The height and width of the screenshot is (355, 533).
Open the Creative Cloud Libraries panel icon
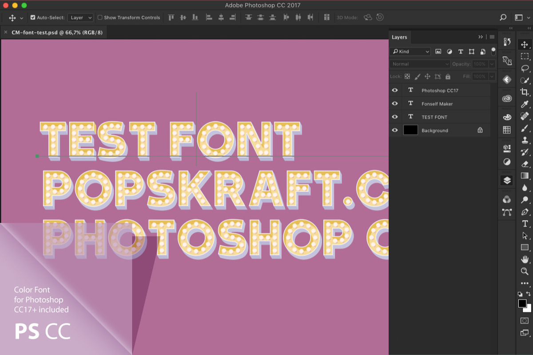(507, 99)
